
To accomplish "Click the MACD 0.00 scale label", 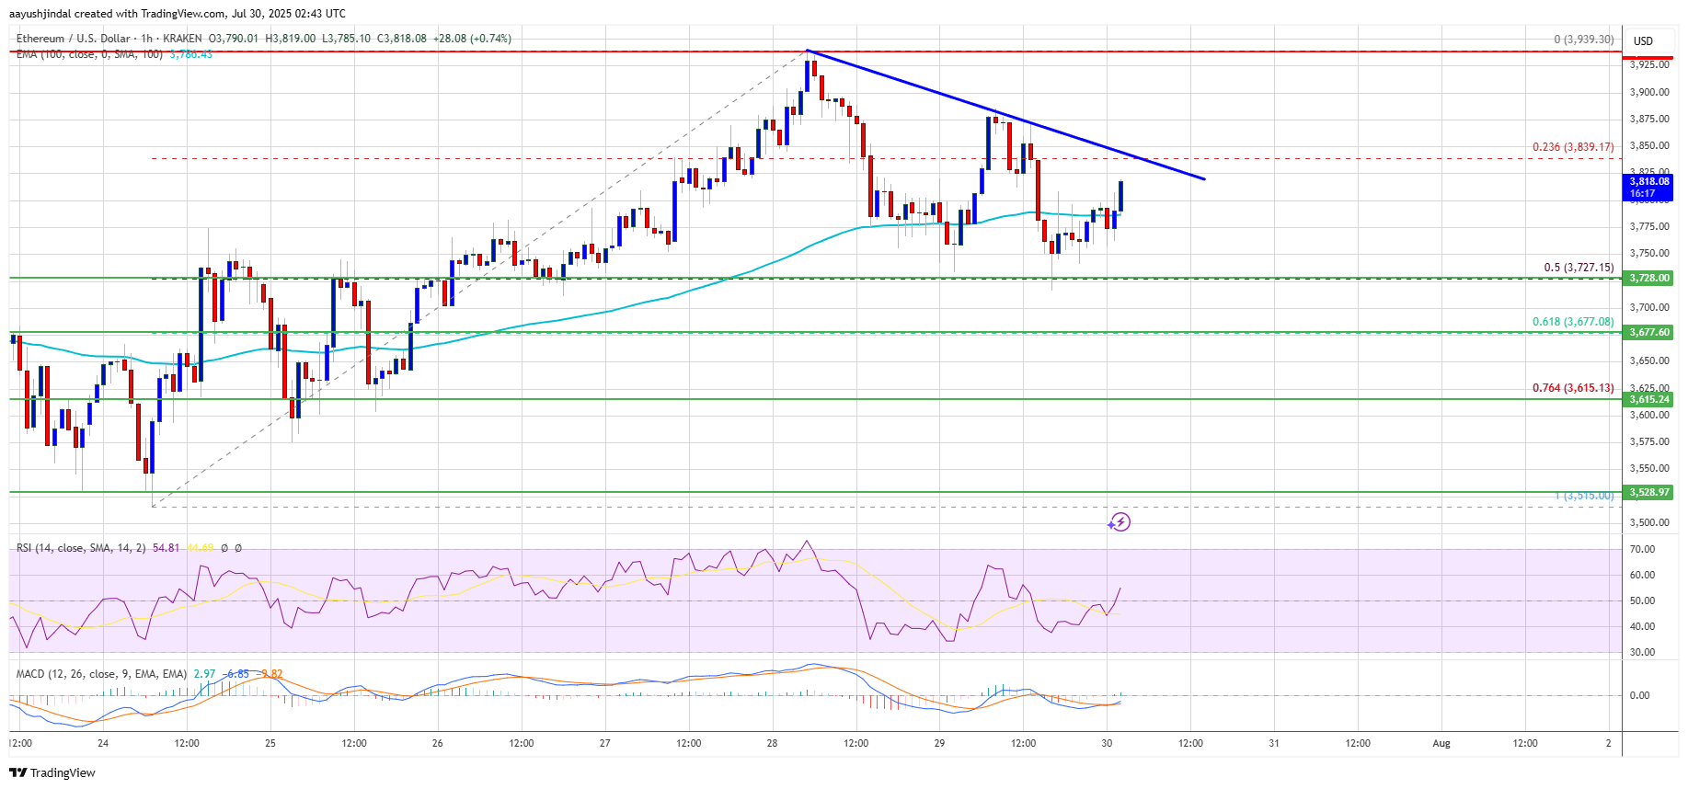I will pyautogui.click(x=1639, y=695).
